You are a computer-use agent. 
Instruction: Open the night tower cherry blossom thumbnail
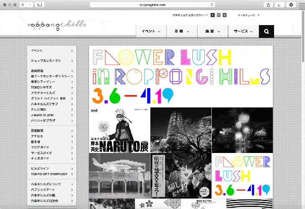click(x=181, y=130)
